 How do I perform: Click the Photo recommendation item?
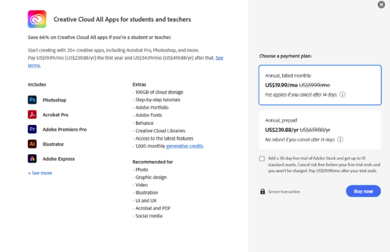[142, 170]
